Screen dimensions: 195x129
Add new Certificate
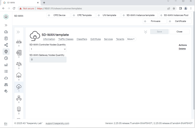click(180, 21)
